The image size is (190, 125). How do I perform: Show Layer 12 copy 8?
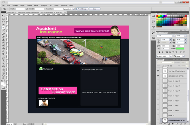click(x=158, y=100)
